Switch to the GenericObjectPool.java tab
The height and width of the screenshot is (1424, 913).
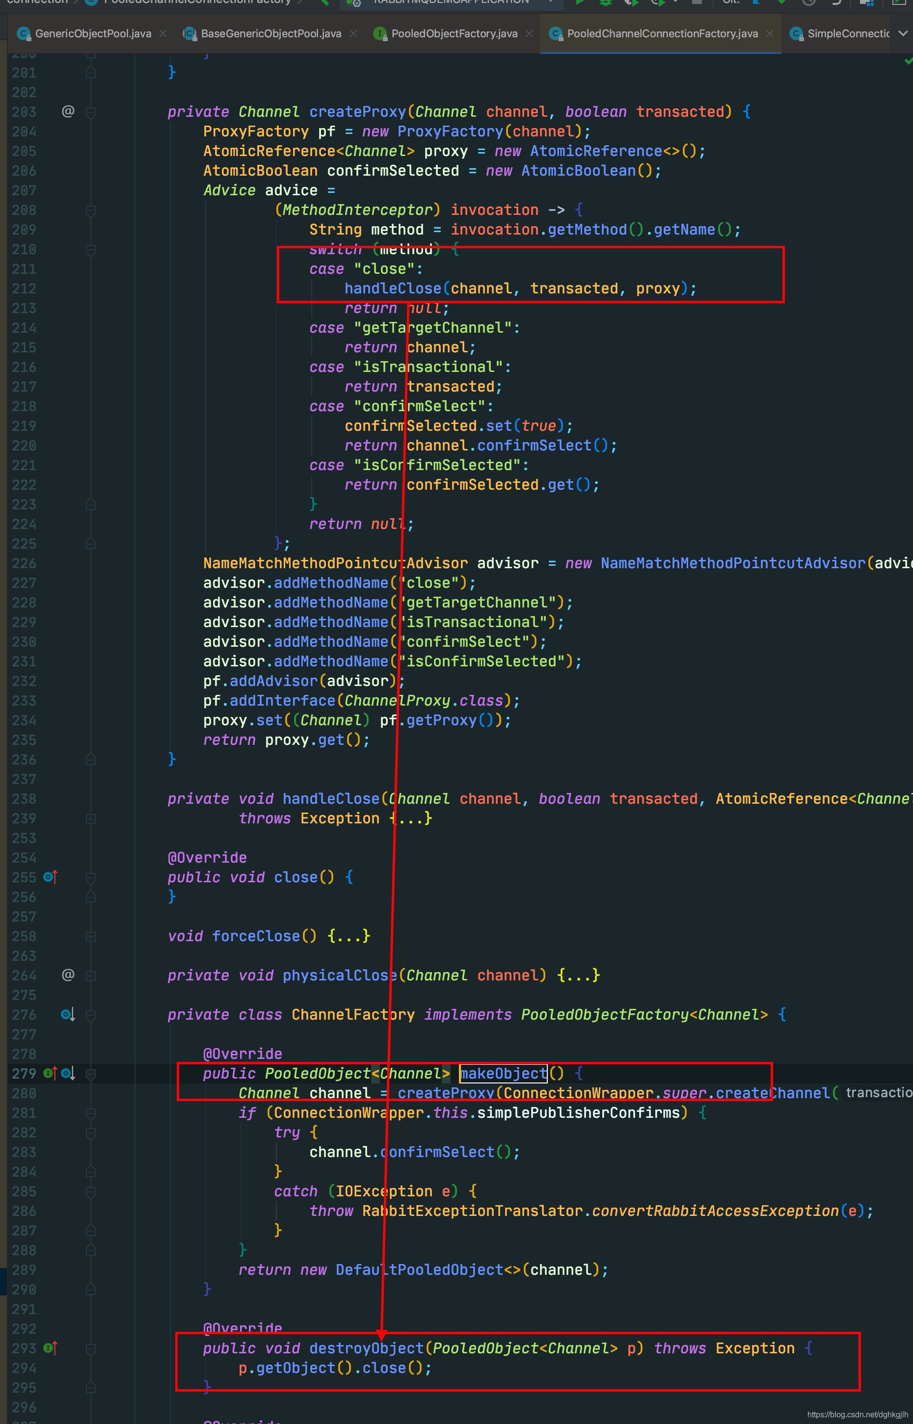92,34
